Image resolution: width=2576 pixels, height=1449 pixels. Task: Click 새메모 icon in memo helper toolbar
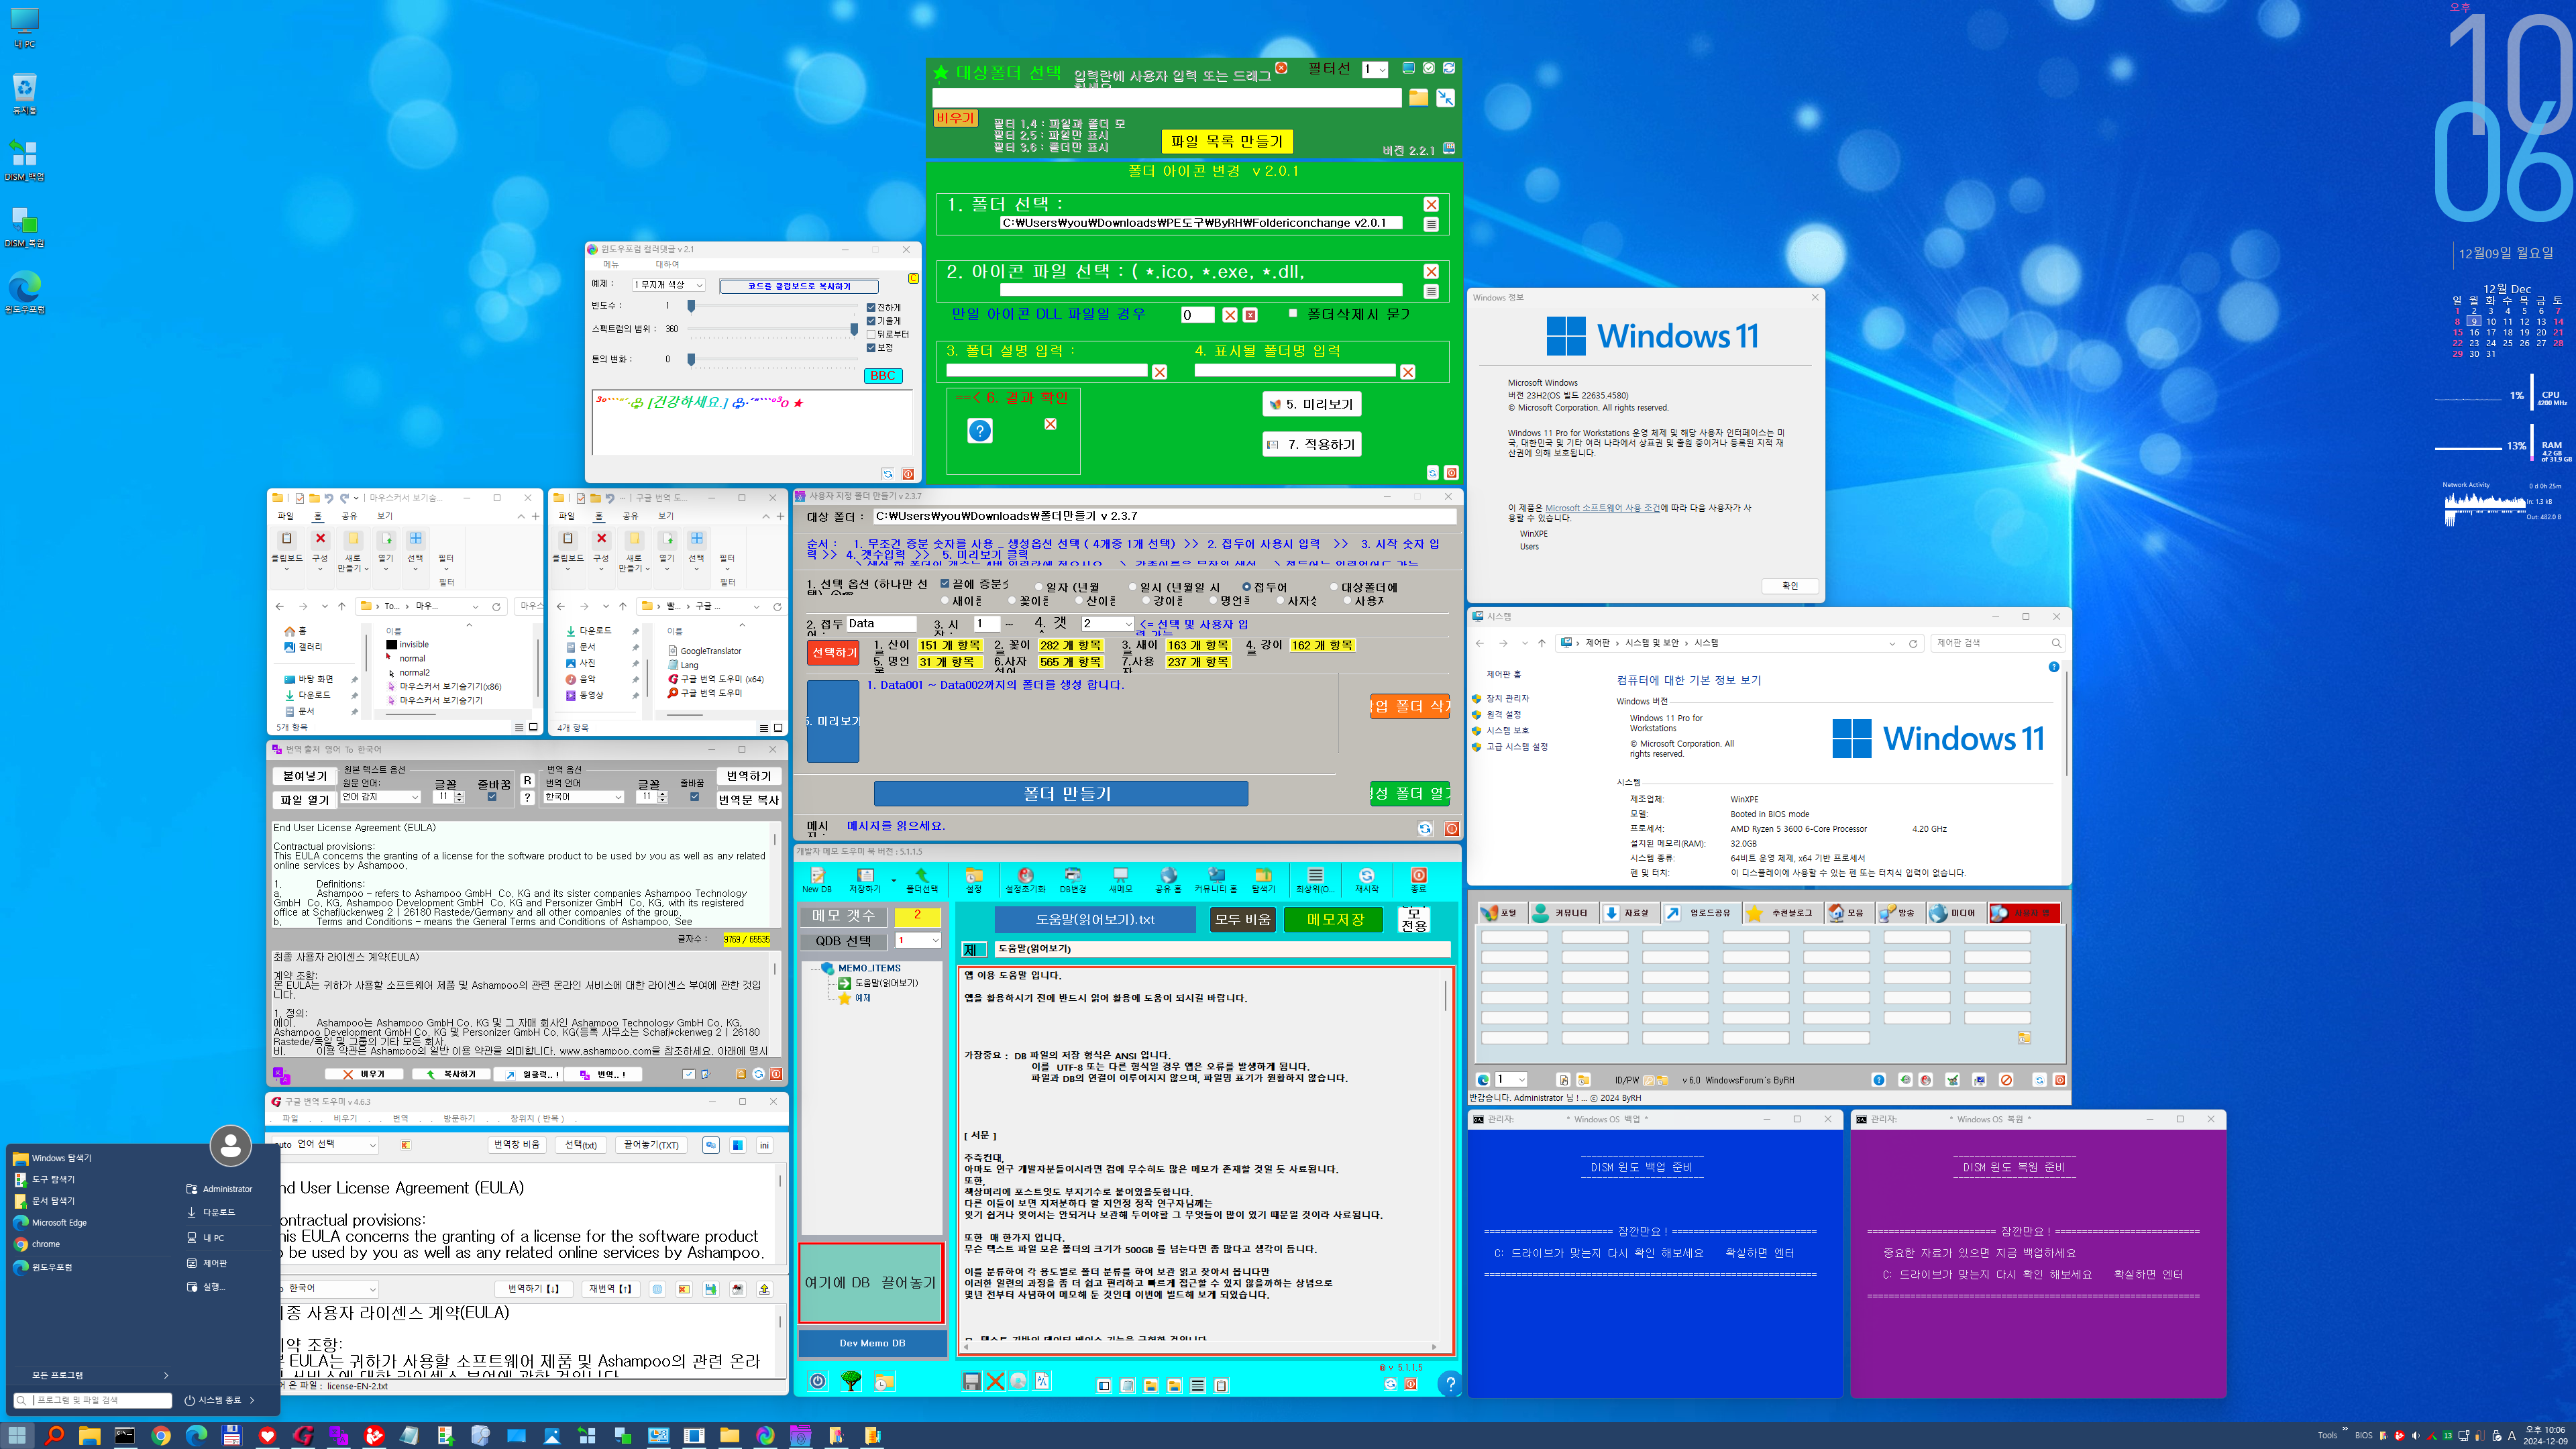[1120, 880]
